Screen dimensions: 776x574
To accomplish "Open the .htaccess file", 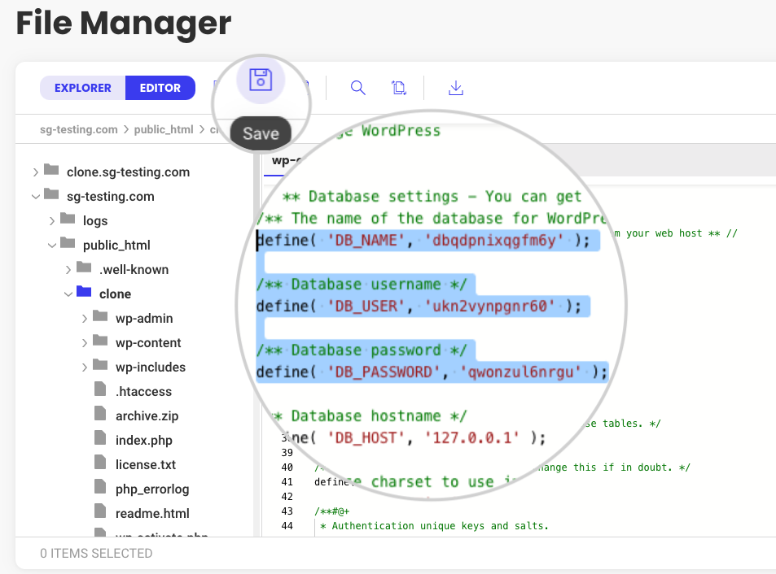I will (x=143, y=392).
